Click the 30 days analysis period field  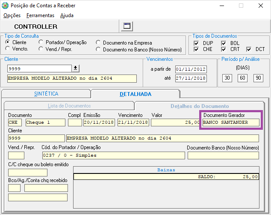pyautogui.click(x=227, y=78)
